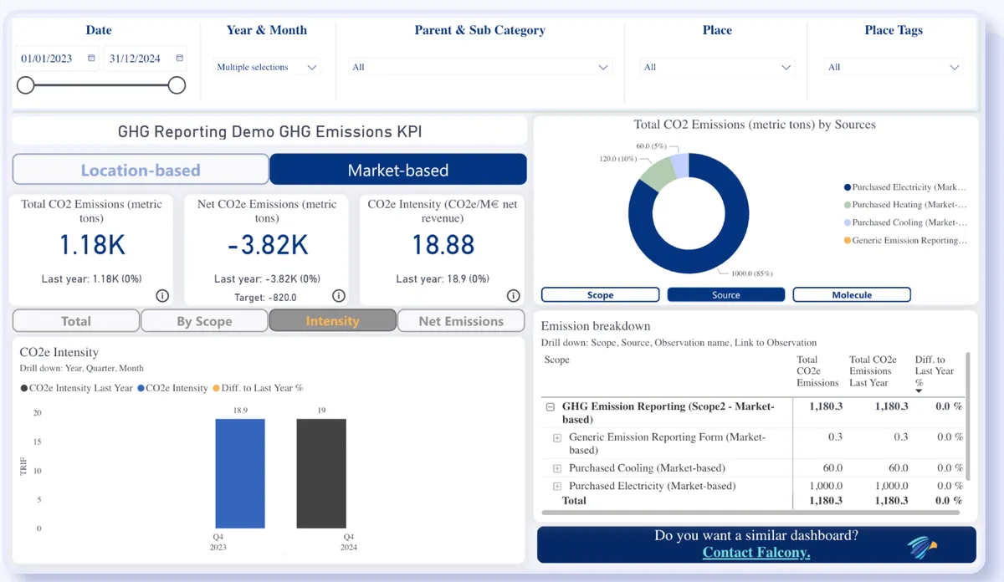Select the Intensity chart tab
The width and height of the screenshot is (1004, 582).
332,321
